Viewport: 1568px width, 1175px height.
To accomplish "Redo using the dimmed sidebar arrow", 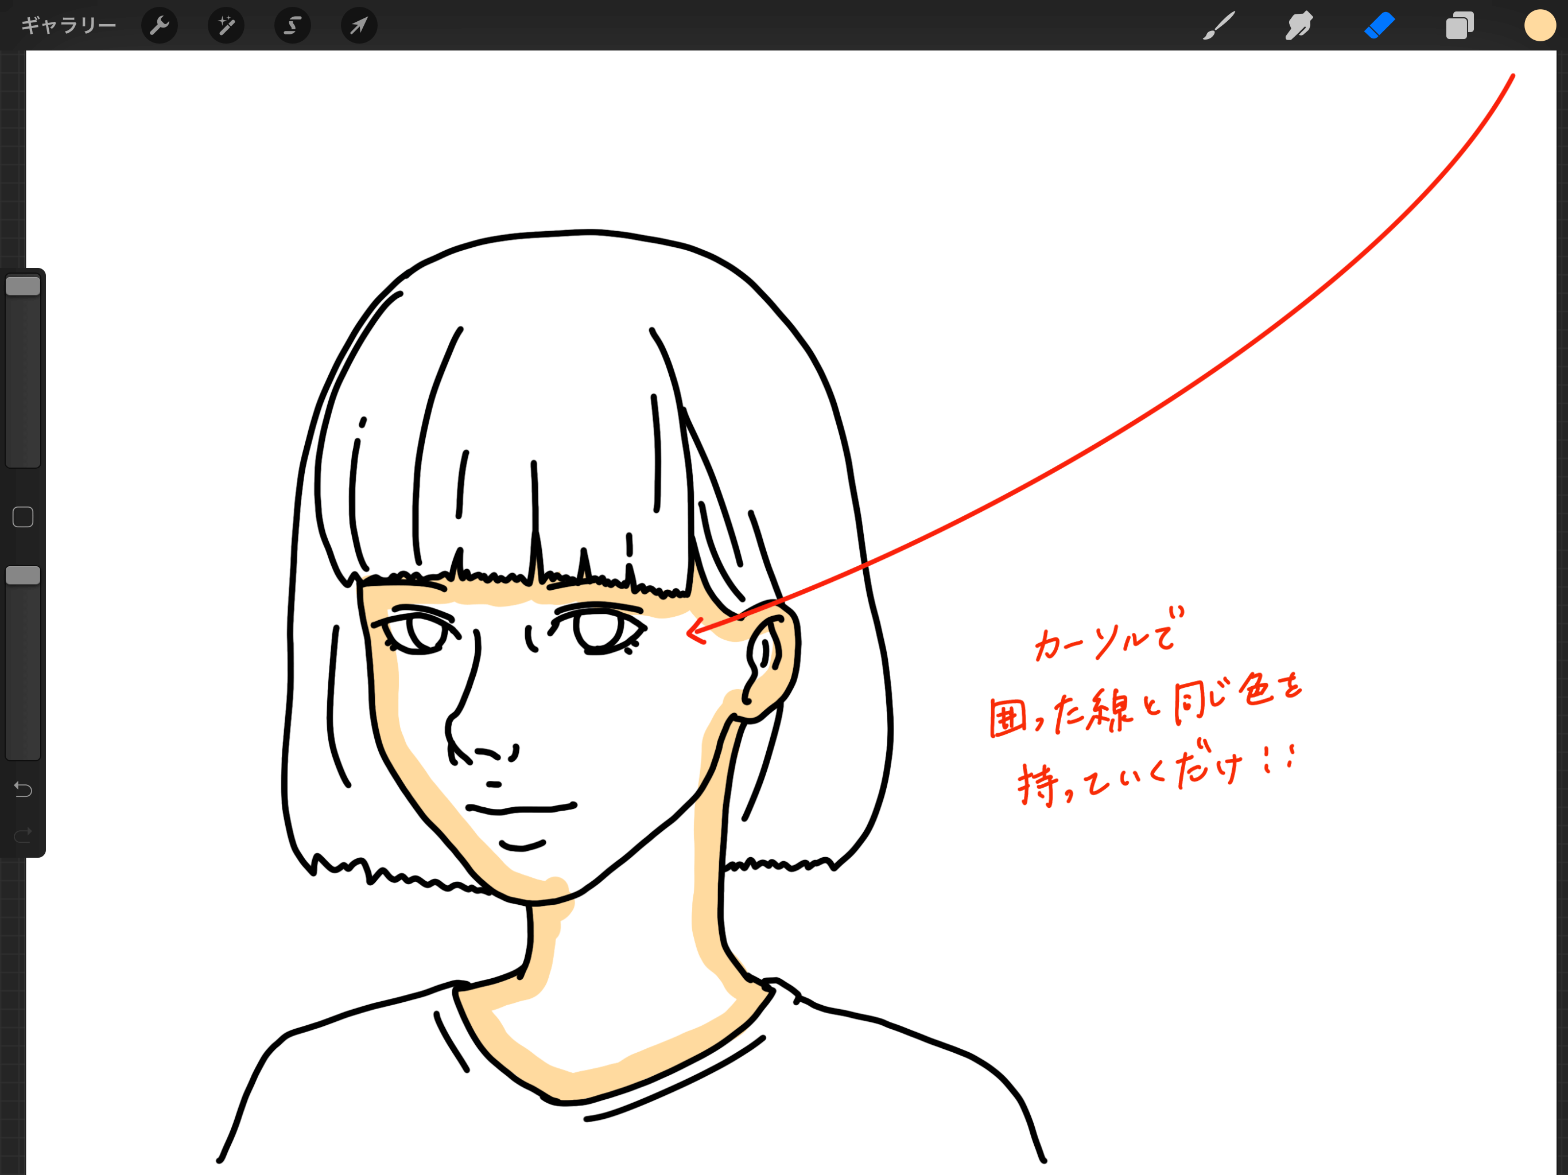I will [23, 835].
